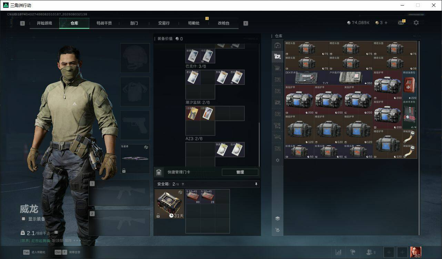Click the 转移全部 shortcut button
Screen dimensions: 442x259
(67, 252)
